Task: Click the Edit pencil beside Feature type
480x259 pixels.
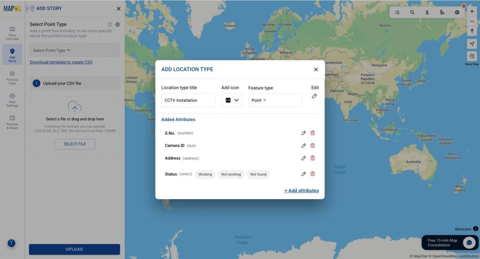Action: point(315,96)
